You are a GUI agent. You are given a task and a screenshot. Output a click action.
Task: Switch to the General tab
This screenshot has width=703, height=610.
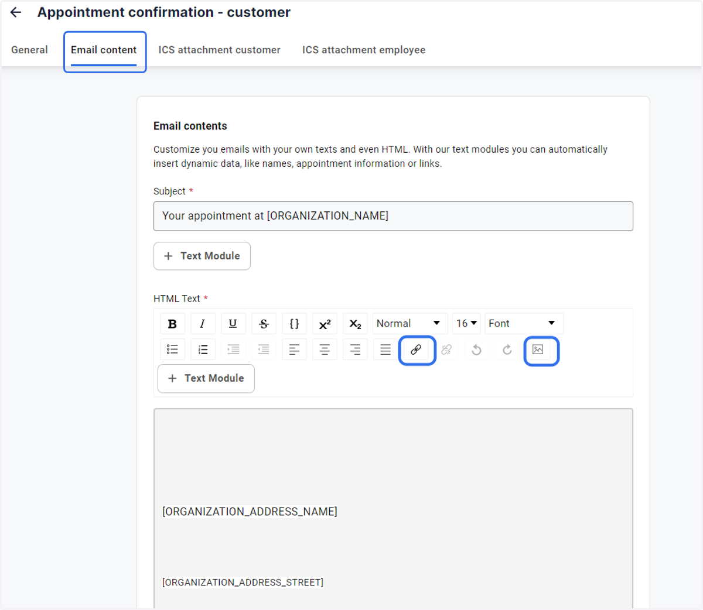click(x=29, y=50)
